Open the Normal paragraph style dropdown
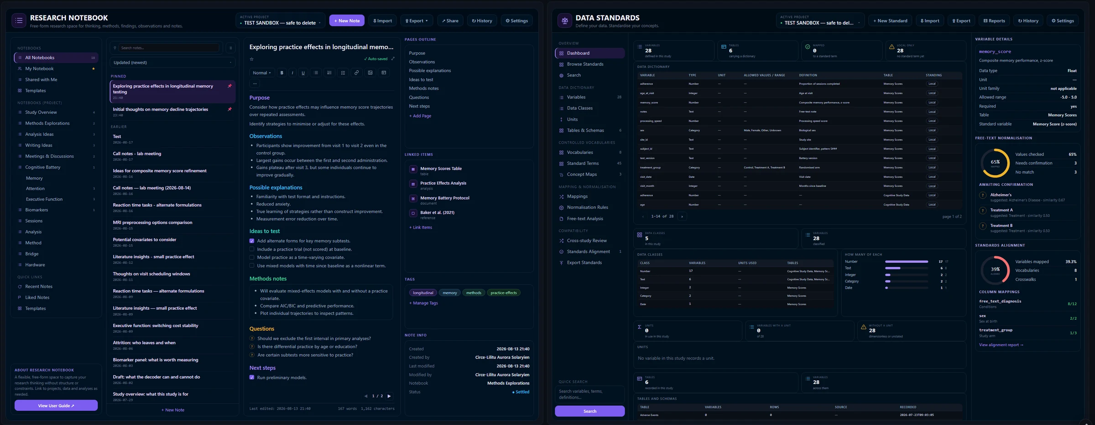Viewport: 1095px width, 425px height. point(262,73)
